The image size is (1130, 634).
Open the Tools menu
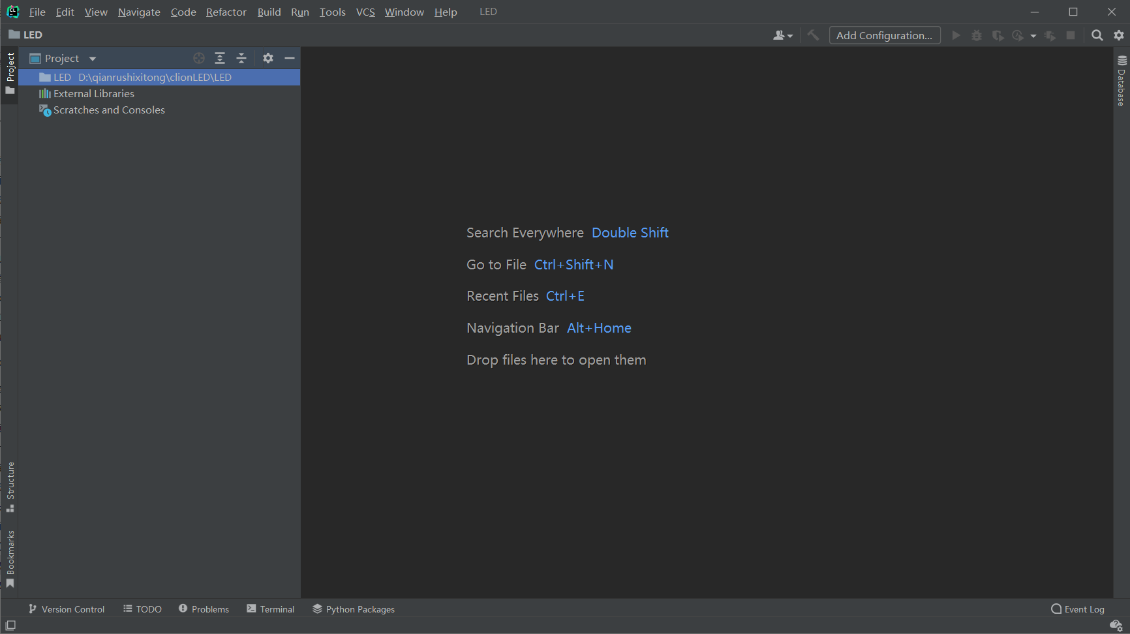[x=332, y=12]
